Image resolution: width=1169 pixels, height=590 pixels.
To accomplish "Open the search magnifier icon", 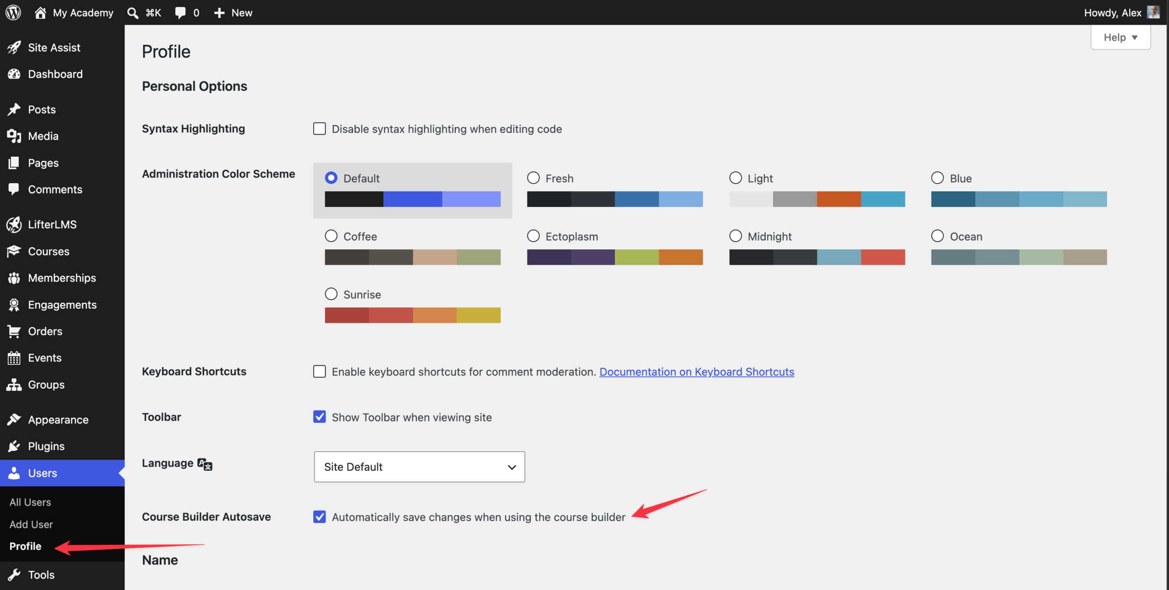I will (x=133, y=13).
